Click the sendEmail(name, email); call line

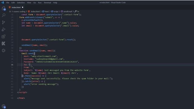coord(34,45)
